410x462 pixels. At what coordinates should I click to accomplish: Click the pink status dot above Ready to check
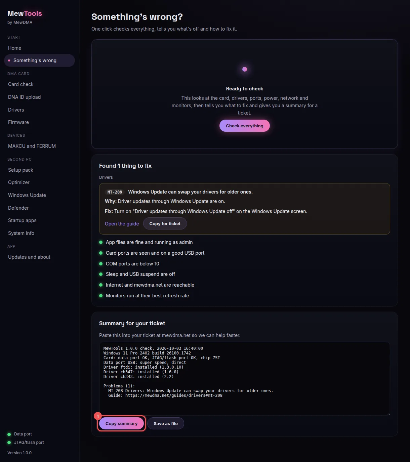[245, 69]
